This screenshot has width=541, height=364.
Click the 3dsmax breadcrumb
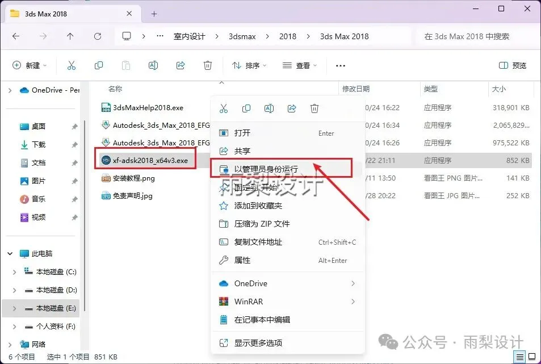tap(242, 36)
